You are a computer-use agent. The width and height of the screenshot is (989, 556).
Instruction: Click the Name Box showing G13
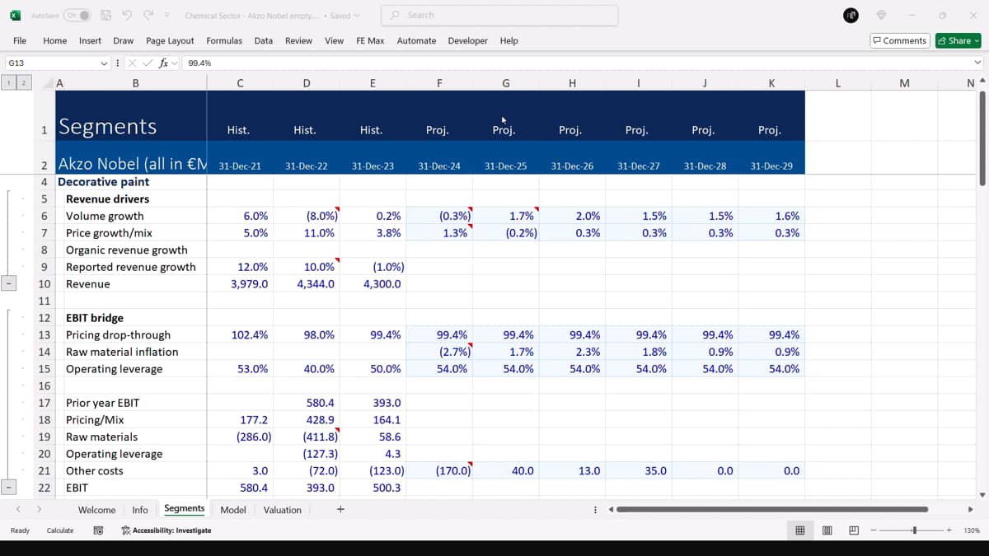point(51,63)
